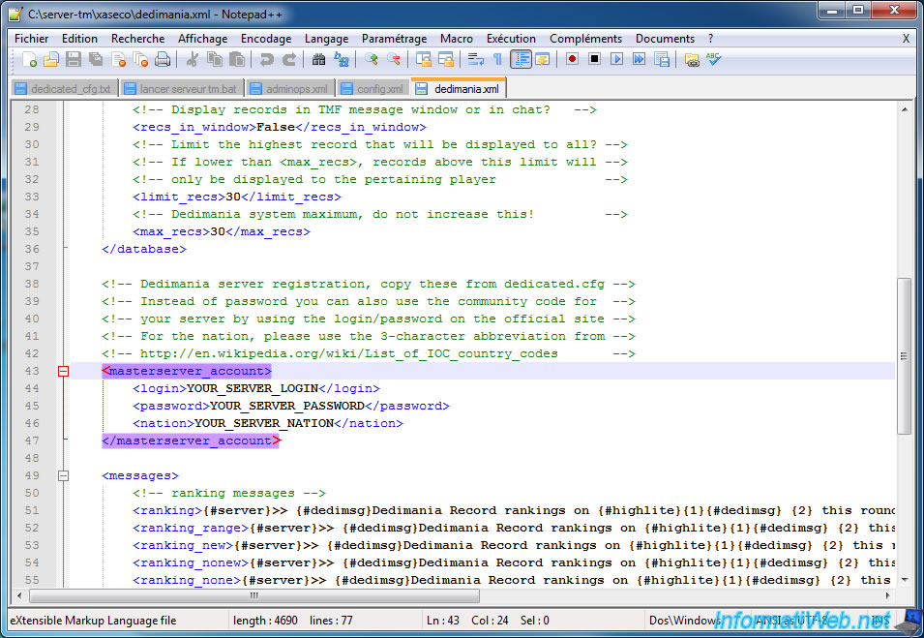Open the Encodage menu

click(x=266, y=39)
